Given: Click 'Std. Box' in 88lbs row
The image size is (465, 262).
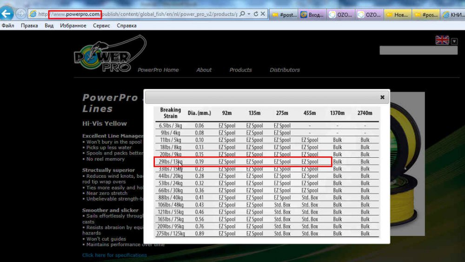Looking at the screenshot, I should 310,198.
